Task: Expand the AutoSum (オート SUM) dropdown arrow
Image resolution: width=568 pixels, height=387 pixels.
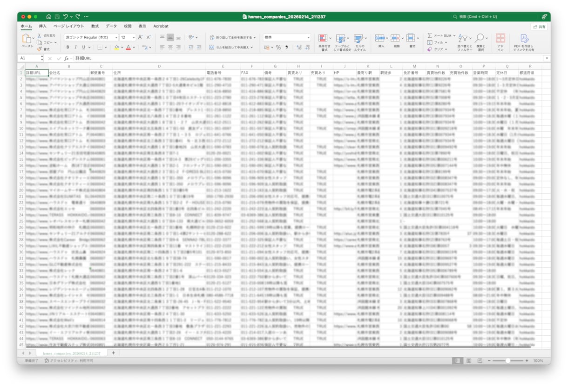Action: (x=454, y=36)
